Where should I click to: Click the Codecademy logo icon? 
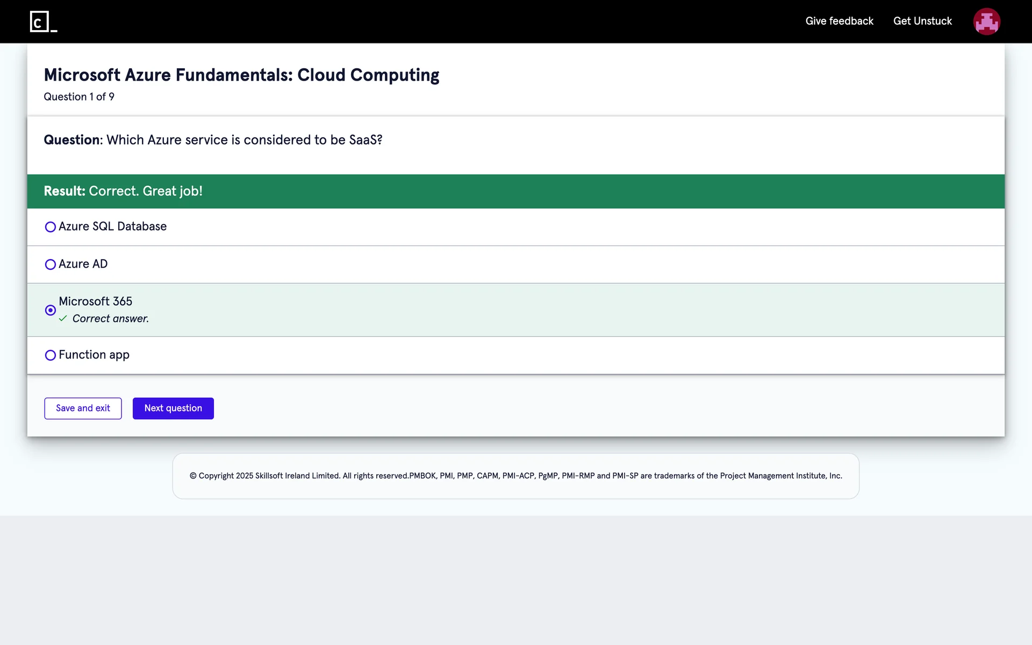pyautogui.click(x=43, y=21)
